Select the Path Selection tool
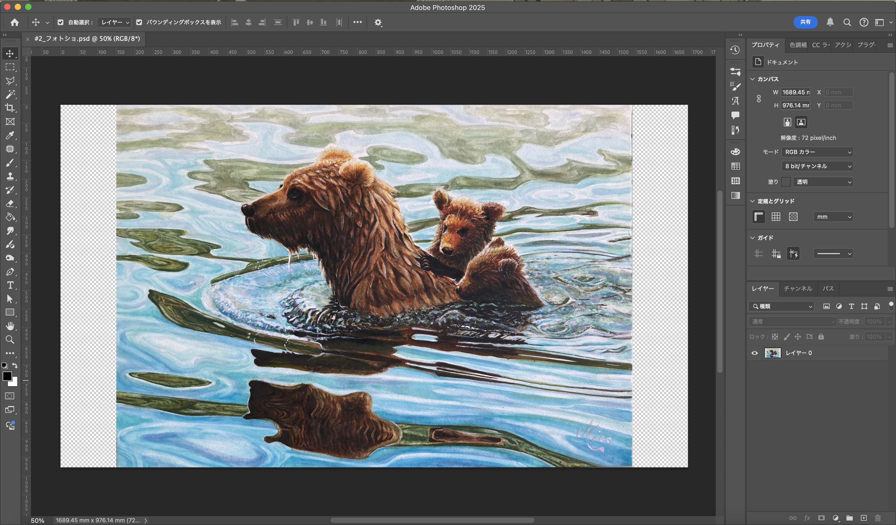Viewport: 896px width, 525px height. pyautogui.click(x=10, y=299)
